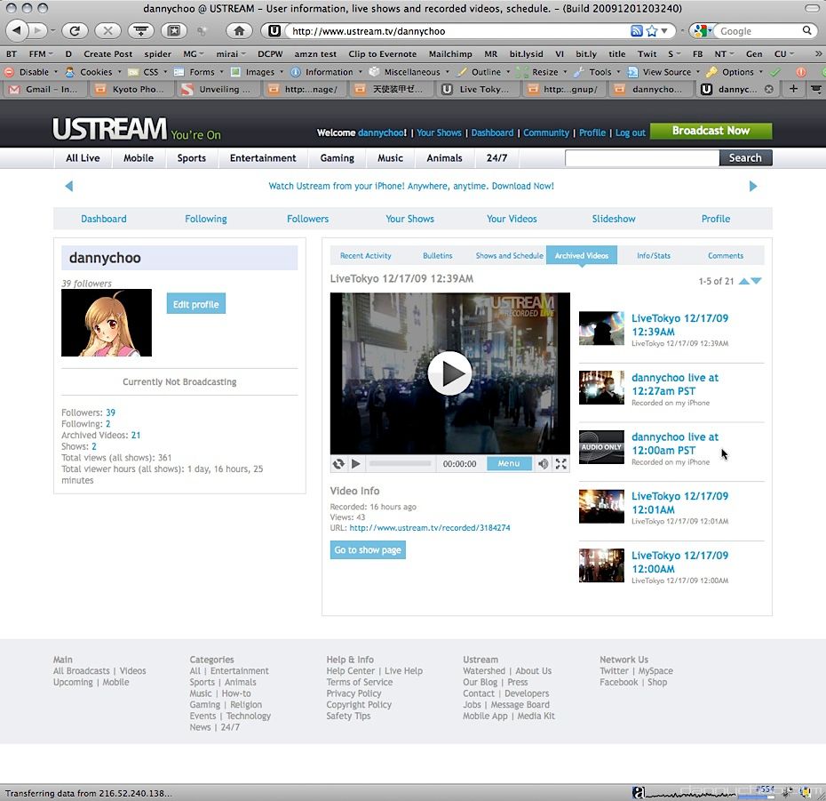The image size is (826, 801).
Task: Bookmark page using the star icon
Action: [x=652, y=30]
